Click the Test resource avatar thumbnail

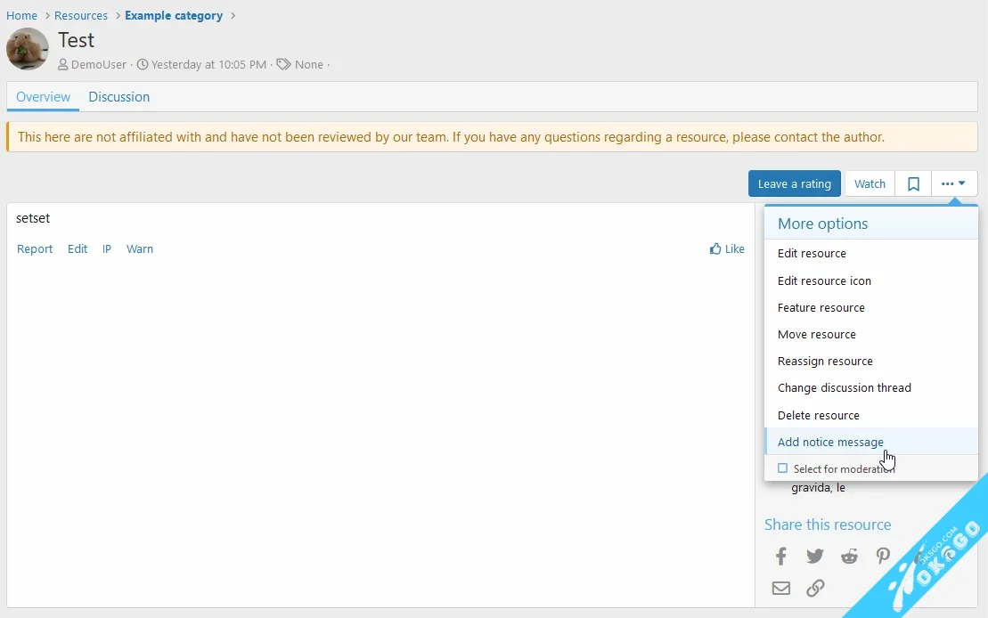click(x=28, y=49)
